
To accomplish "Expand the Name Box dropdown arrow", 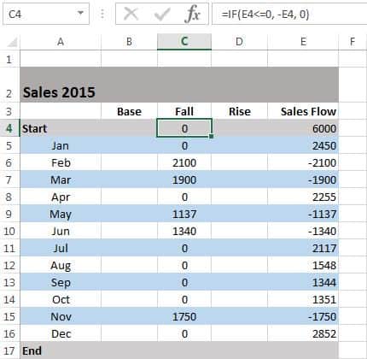I will 80,13.
